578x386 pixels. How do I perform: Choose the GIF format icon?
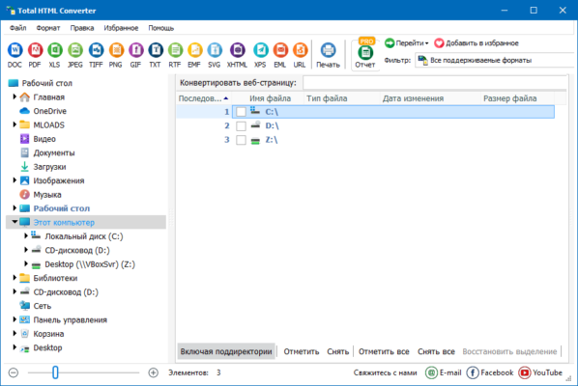[x=135, y=50]
